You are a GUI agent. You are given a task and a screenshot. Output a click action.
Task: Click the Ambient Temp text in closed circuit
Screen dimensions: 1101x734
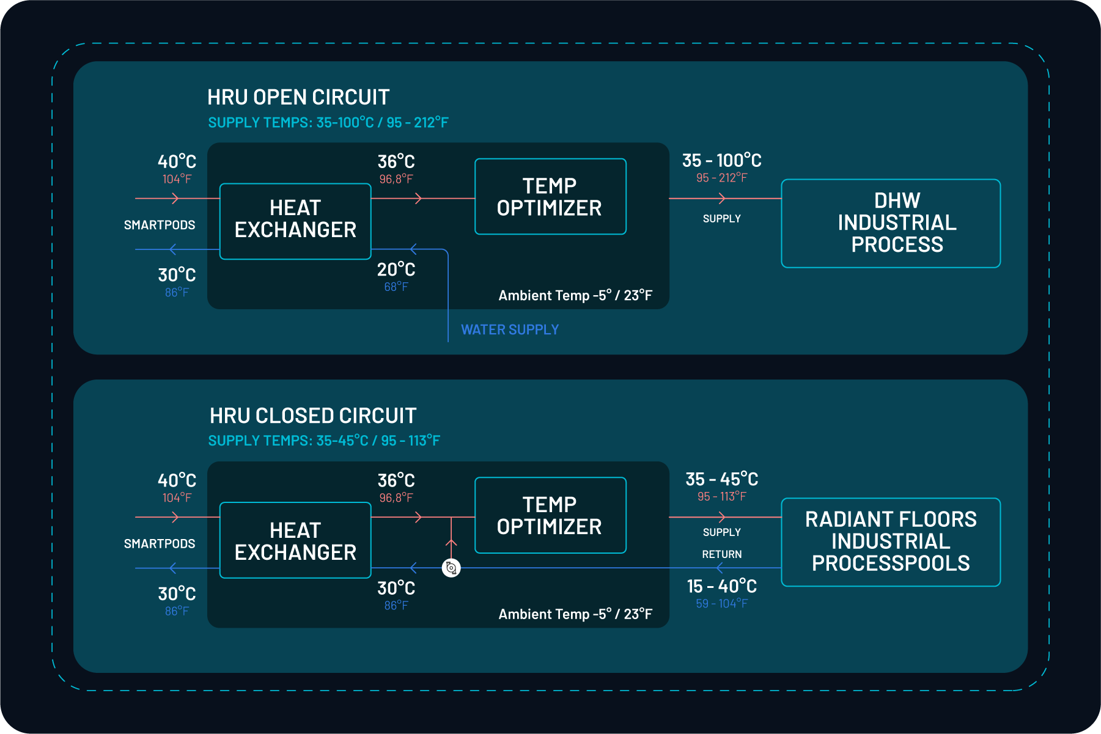point(575,614)
